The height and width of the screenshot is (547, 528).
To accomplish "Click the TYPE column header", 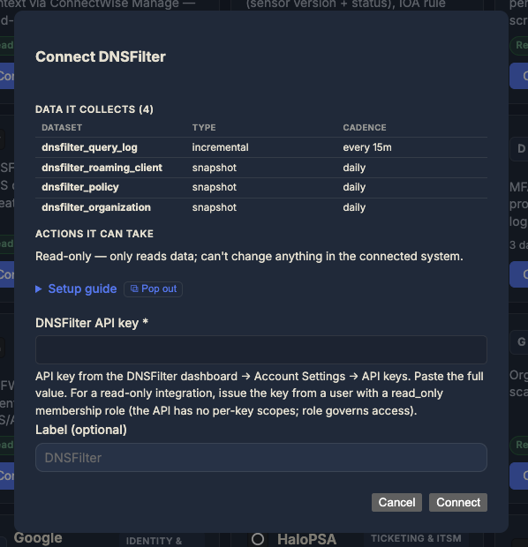I will (204, 128).
